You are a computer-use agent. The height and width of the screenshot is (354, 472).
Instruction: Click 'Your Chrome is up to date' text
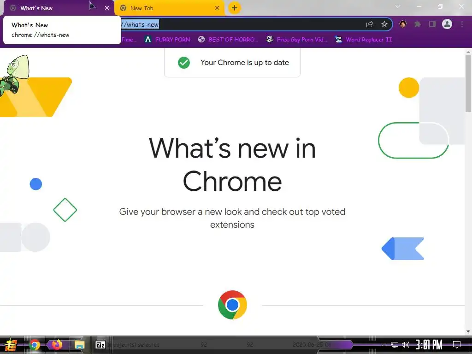pyautogui.click(x=245, y=63)
